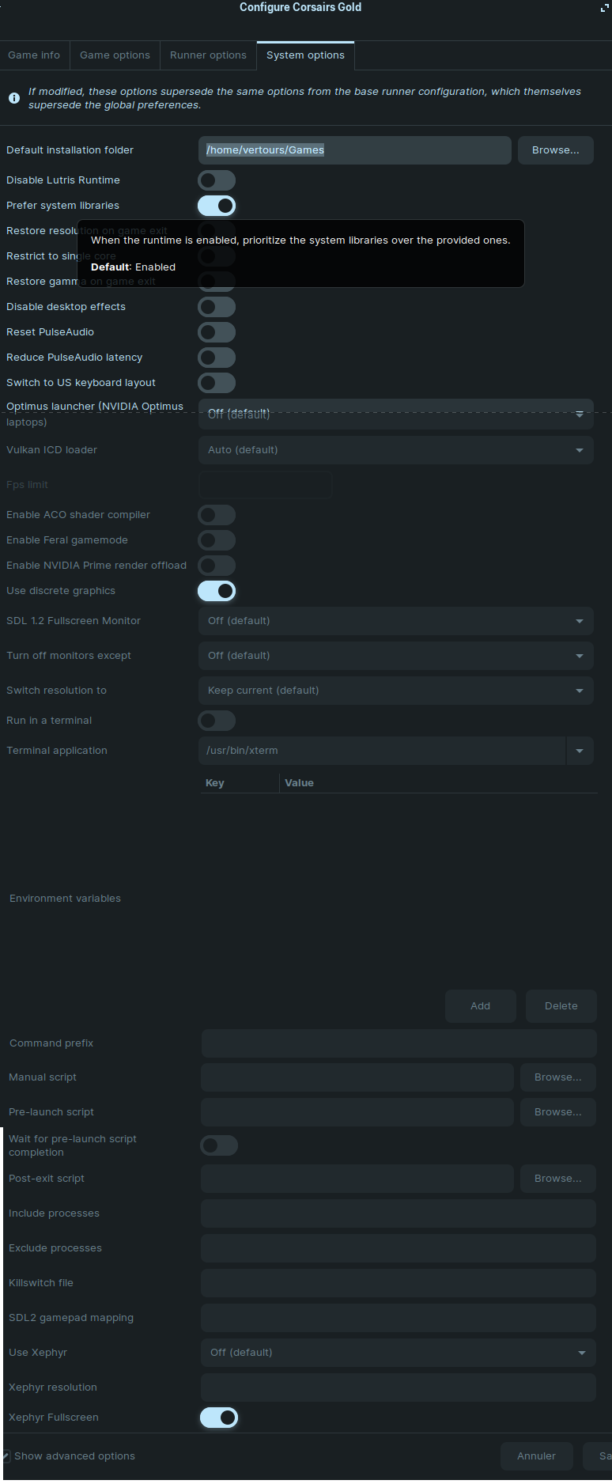Open the Runner options tab

point(208,55)
